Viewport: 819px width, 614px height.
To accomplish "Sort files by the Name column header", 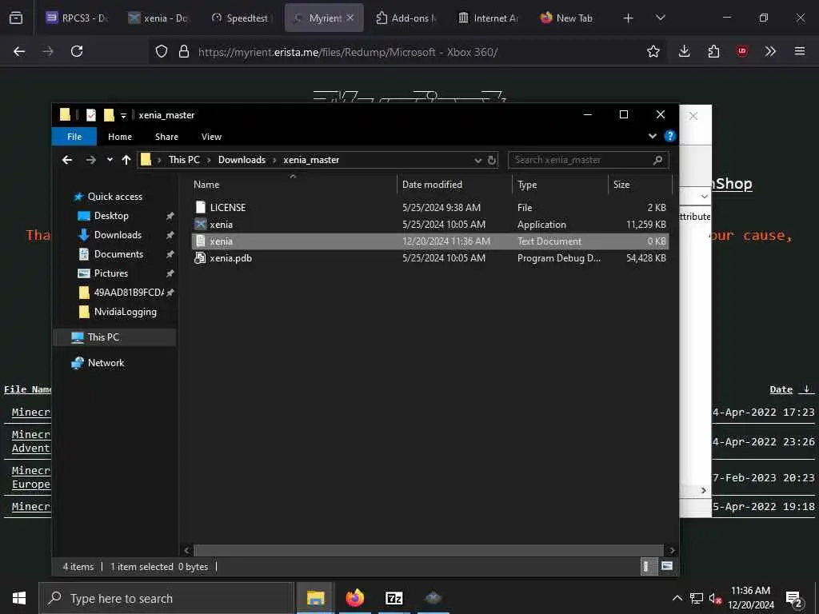I will pos(293,185).
